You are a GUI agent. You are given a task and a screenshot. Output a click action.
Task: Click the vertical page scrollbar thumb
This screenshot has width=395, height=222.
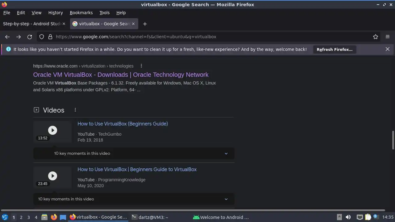(x=393, y=140)
